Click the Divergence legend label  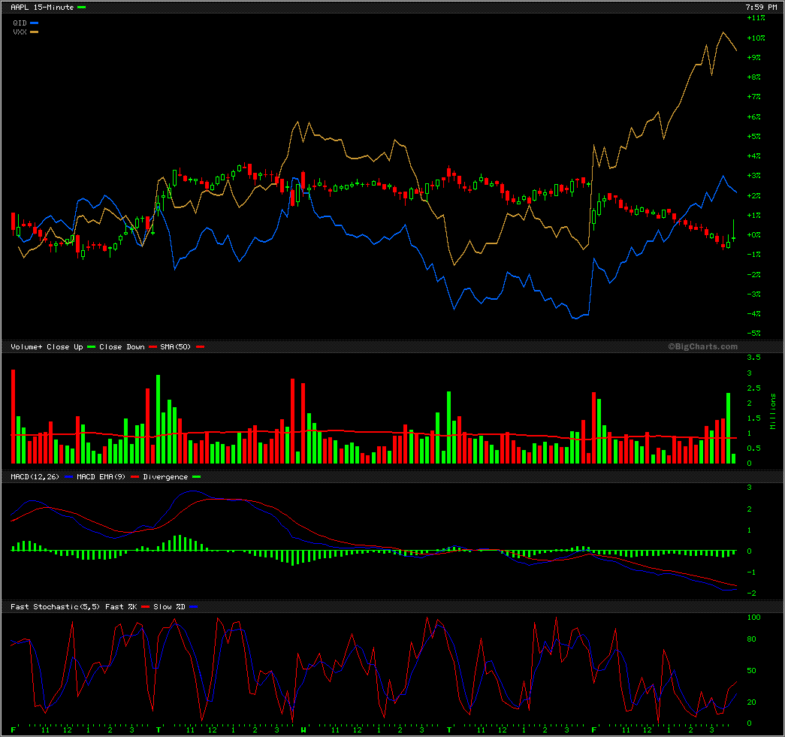(x=165, y=476)
